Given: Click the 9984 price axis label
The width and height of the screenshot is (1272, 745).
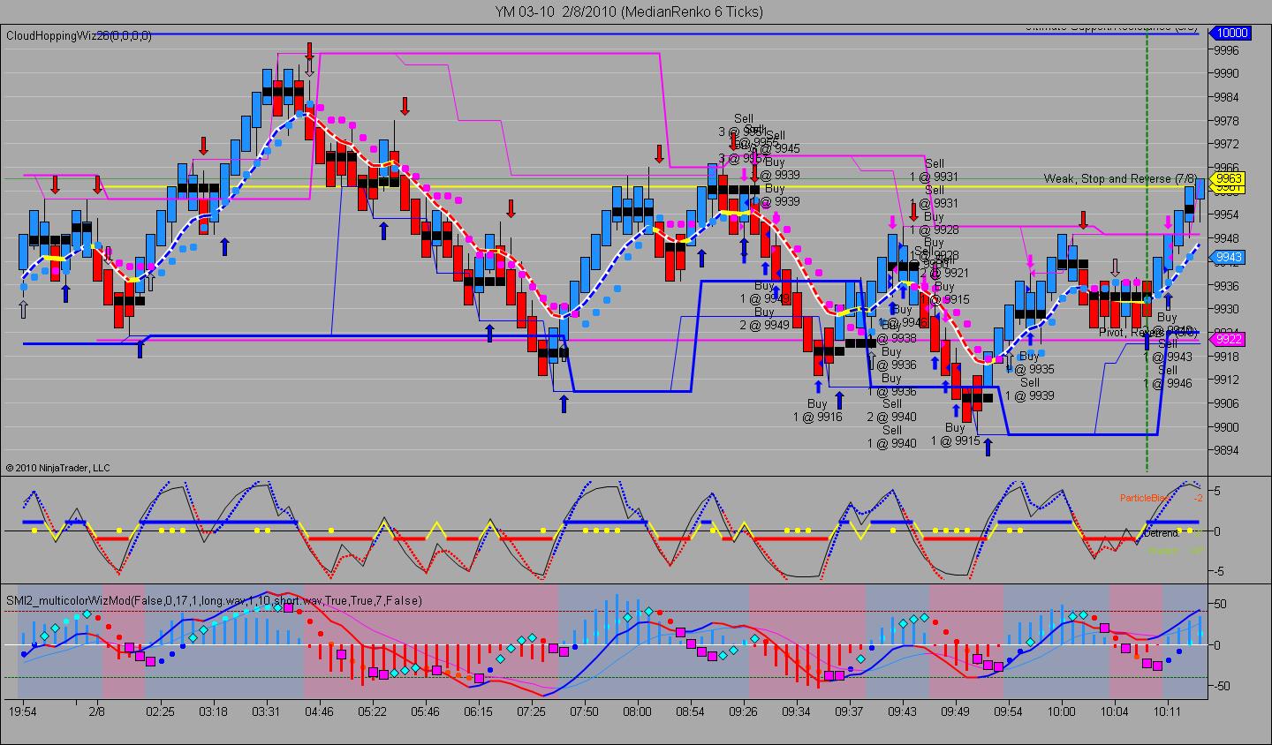Looking at the screenshot, I should click(x=1226, y=97).
